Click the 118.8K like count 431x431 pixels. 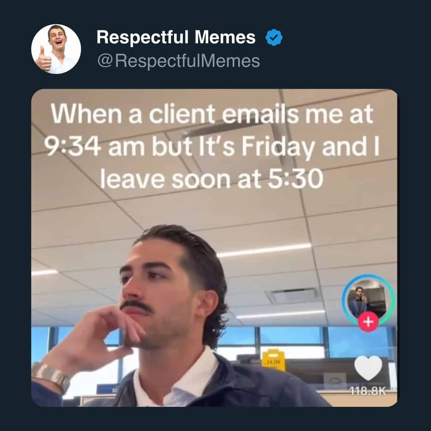(368, 390)
